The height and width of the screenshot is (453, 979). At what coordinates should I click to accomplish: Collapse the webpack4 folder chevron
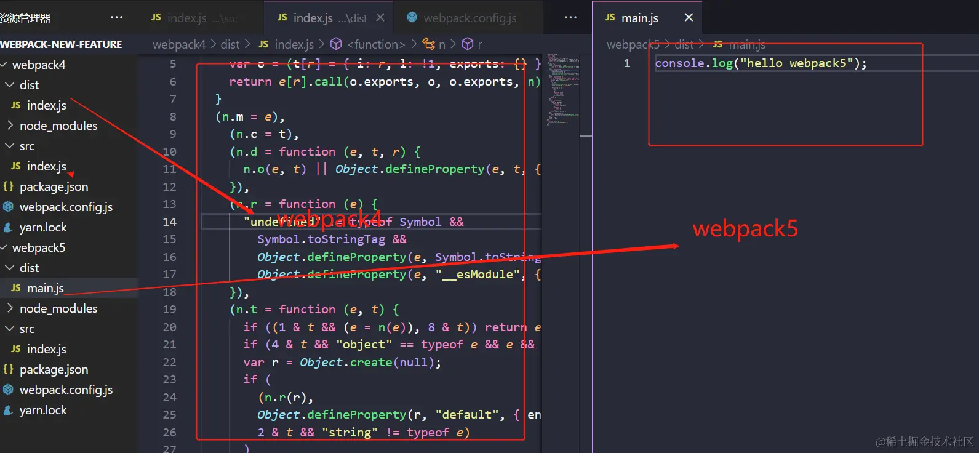[x=4, y=65]
